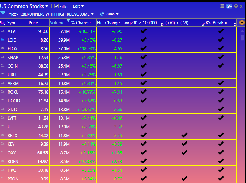Select the HOOD symbol
Image resolution: width=246 pixels, height=183 pixels.
14,101
